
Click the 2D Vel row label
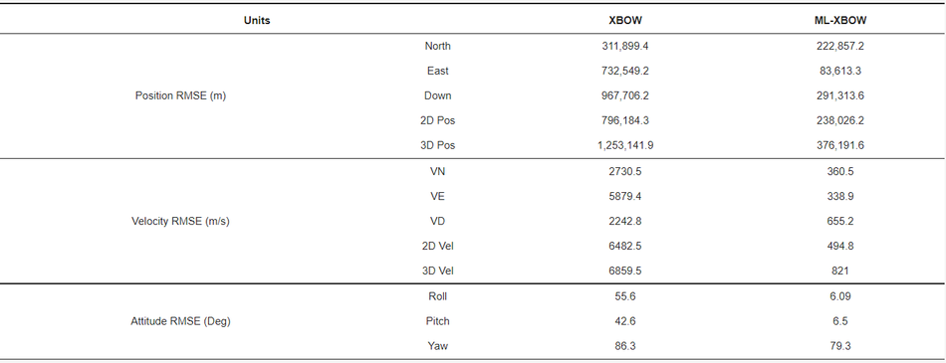click(437, 246)
